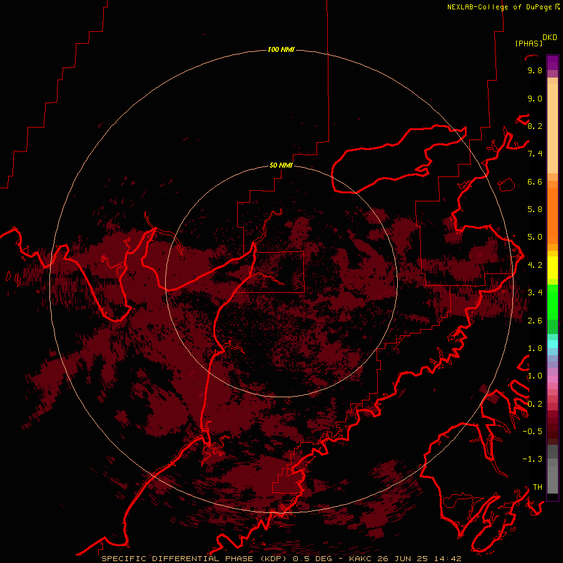Click the 9.8 legend value

point(535,71)
